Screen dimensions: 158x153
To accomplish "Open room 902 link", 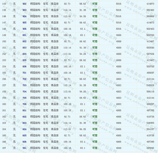I will point(24,4).
